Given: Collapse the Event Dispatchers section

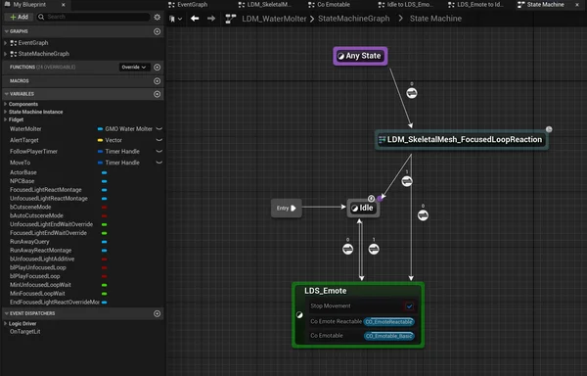Looking at the screenshot, I should [x=7, y=313].
